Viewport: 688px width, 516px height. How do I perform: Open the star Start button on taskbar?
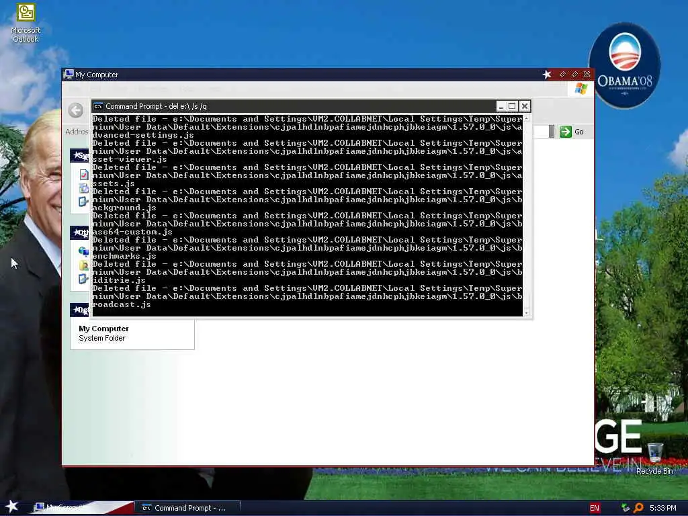pyautogui.click(x=12, y=507)
